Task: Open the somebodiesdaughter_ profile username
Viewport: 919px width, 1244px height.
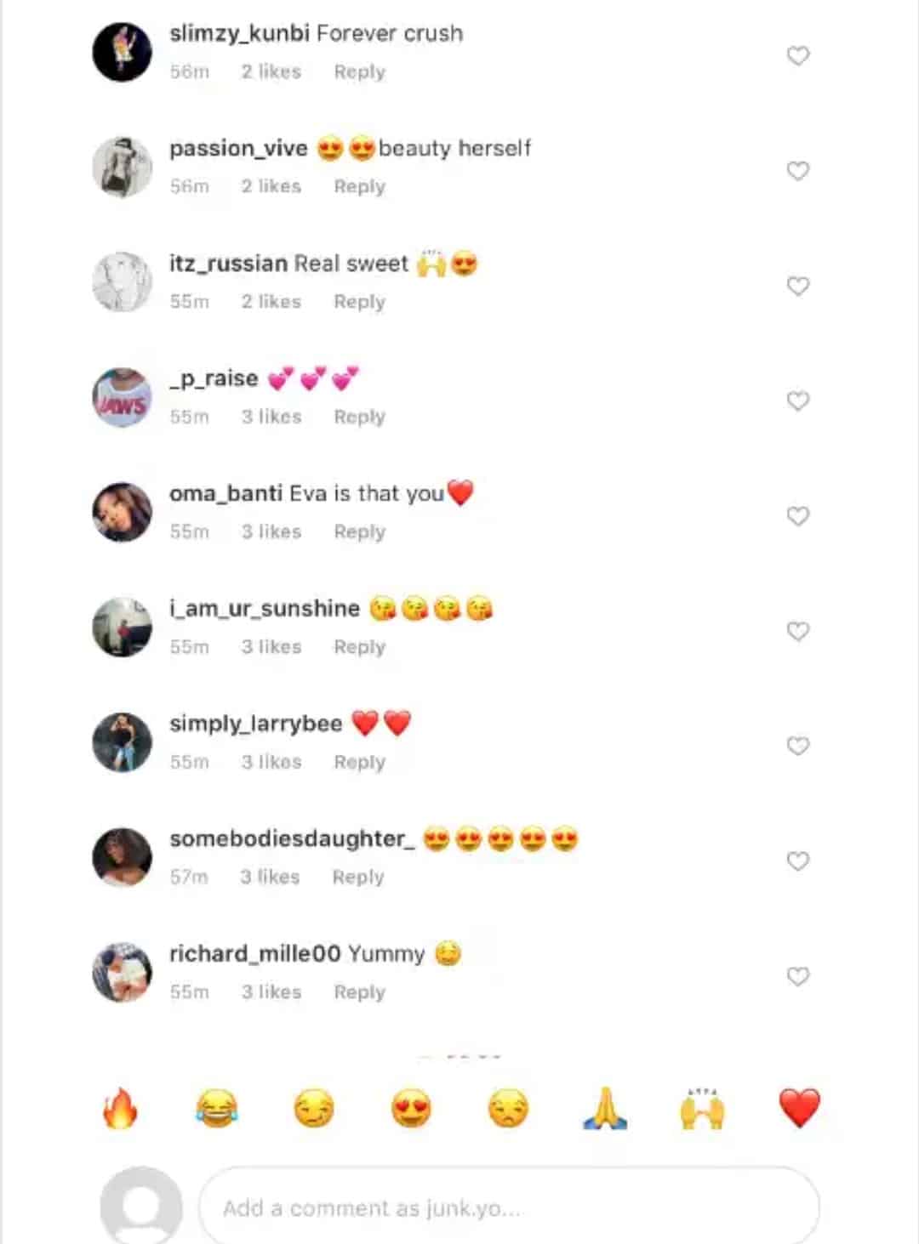Action: tap(292, 839)
